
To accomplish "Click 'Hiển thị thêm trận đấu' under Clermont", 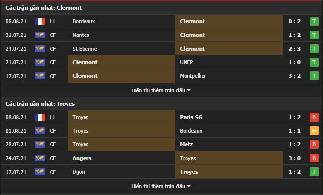I will (x=158, y=90).
